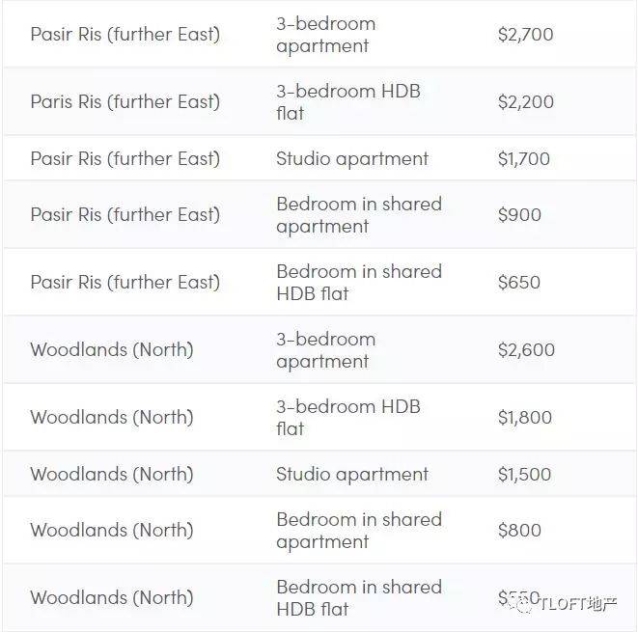
Task: Select Woodlands (North) in the $2,600 row
Action: point(111,350)
